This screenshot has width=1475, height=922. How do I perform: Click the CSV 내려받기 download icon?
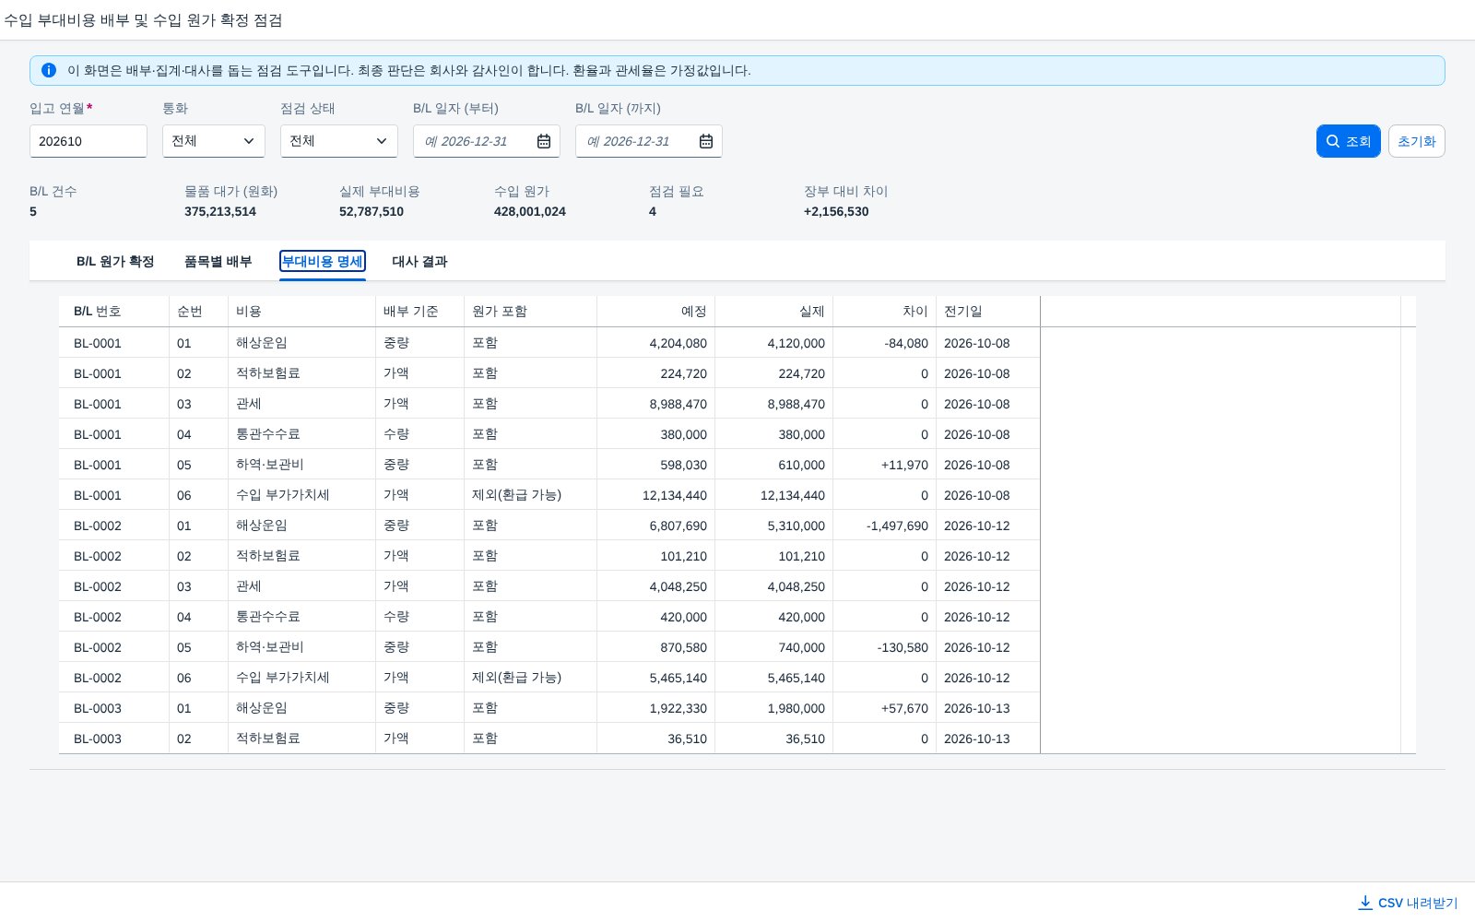(1365, 903)
